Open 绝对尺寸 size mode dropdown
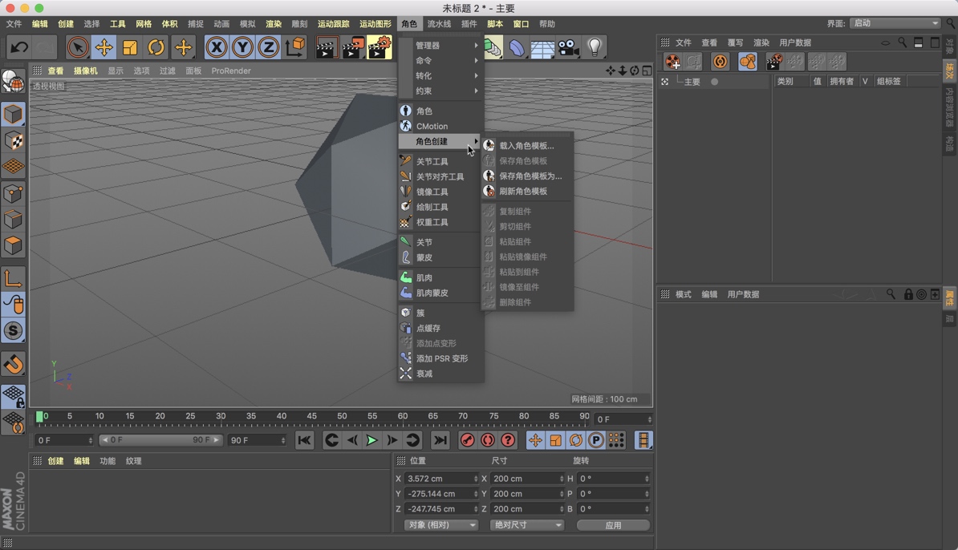Image resolution: width=958 pixels, height=550 pixels. (526, 525)
